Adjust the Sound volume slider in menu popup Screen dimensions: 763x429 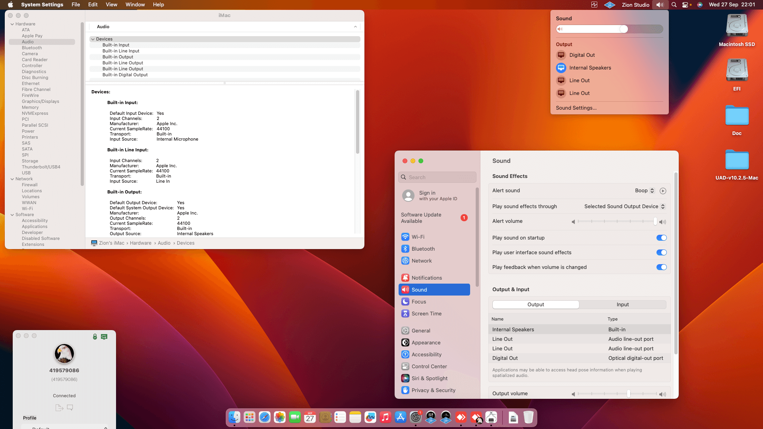pyautogui.click(x=610, y=29)
